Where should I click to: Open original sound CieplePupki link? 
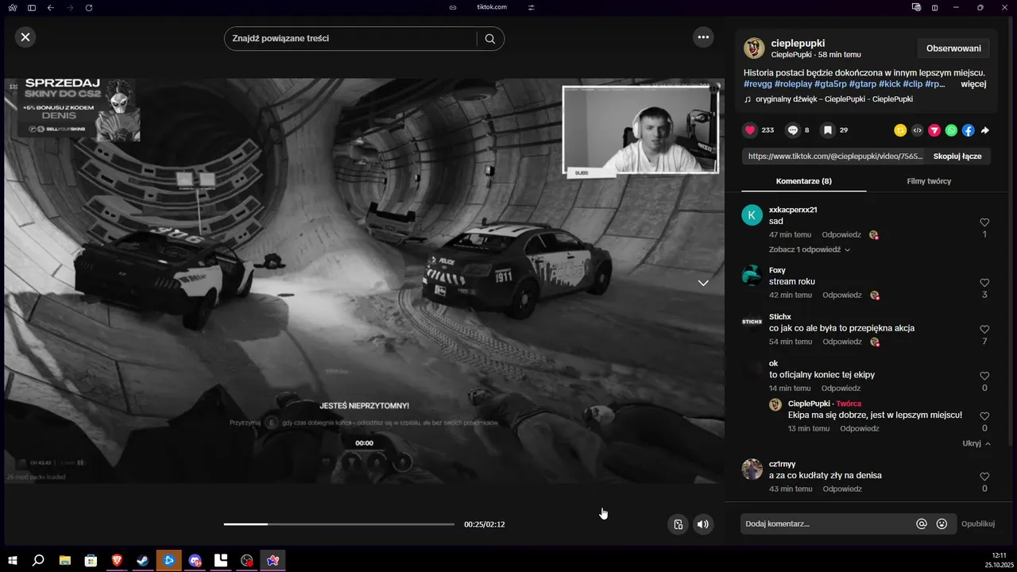833,99
